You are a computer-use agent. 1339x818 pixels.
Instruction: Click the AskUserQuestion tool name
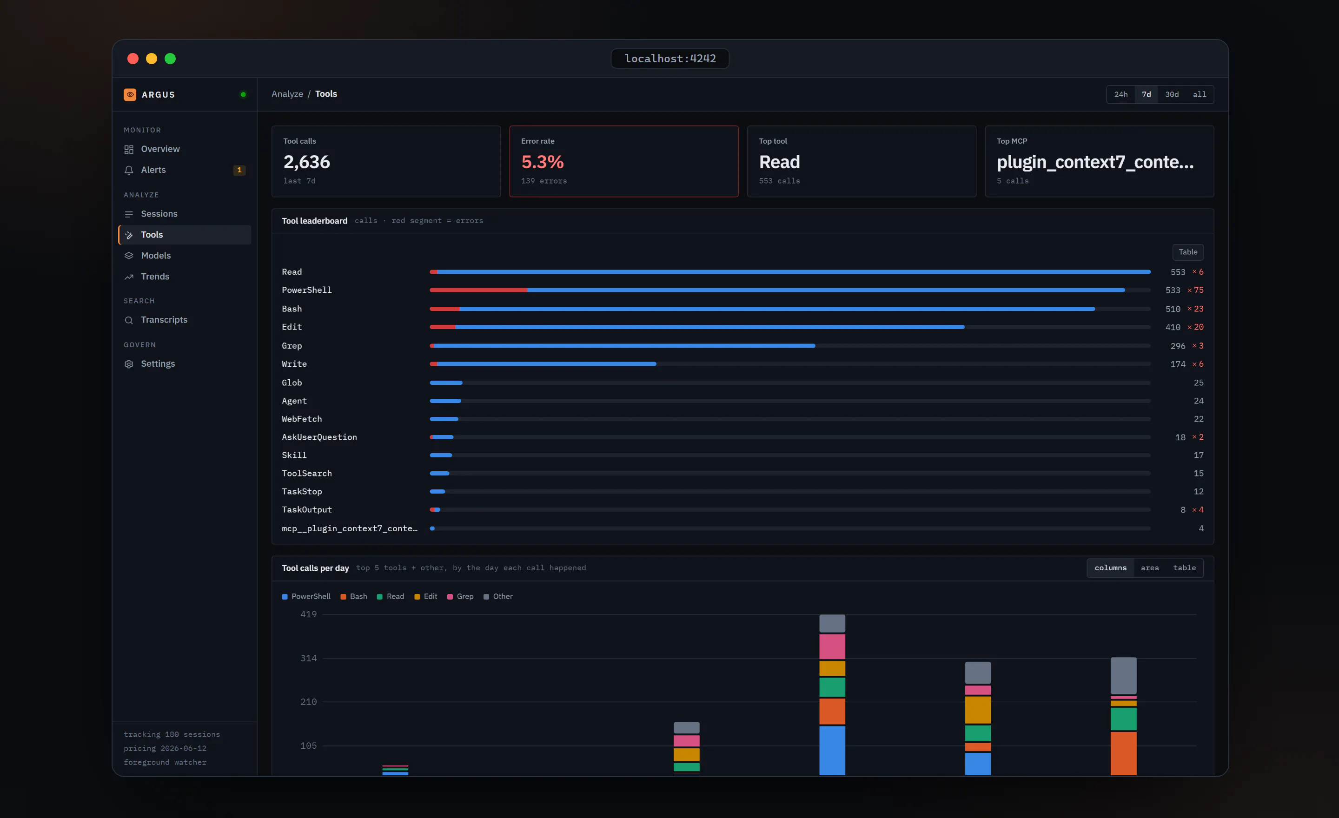(319, 437)
